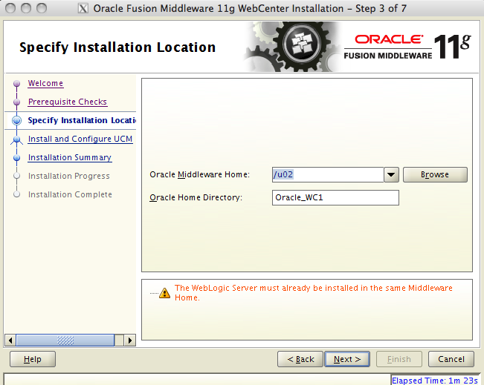The height and width of the screenshot is (385, 484).
Task: Click the Next button
Action: [347, 360]
